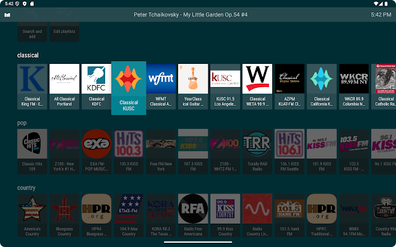Play YourClassical Guitar station
Screen dimensions: 396x247
[x=193, y=86]
